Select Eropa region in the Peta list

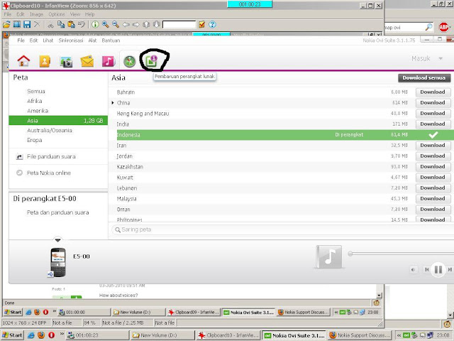coord(35,140)
